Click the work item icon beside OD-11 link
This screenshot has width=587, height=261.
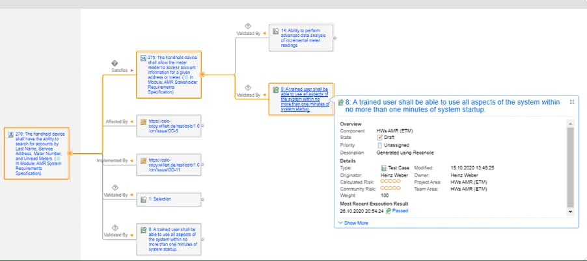tap(143, 161)
